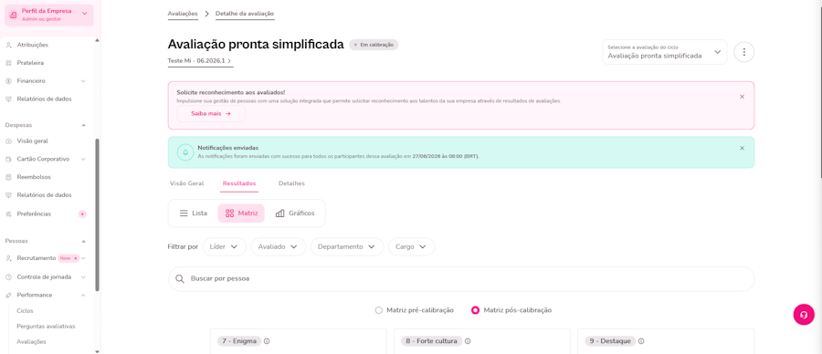
Task: Select the Gráficos view
Action: point(295,213)
